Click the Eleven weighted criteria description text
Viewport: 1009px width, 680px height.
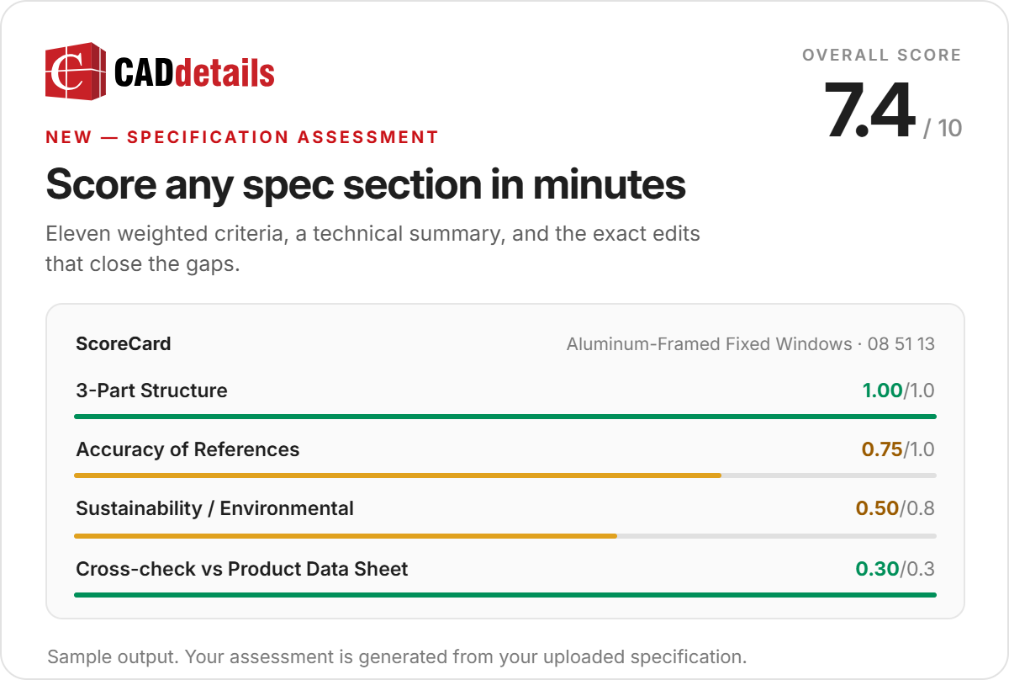click(x=372, y=248)
